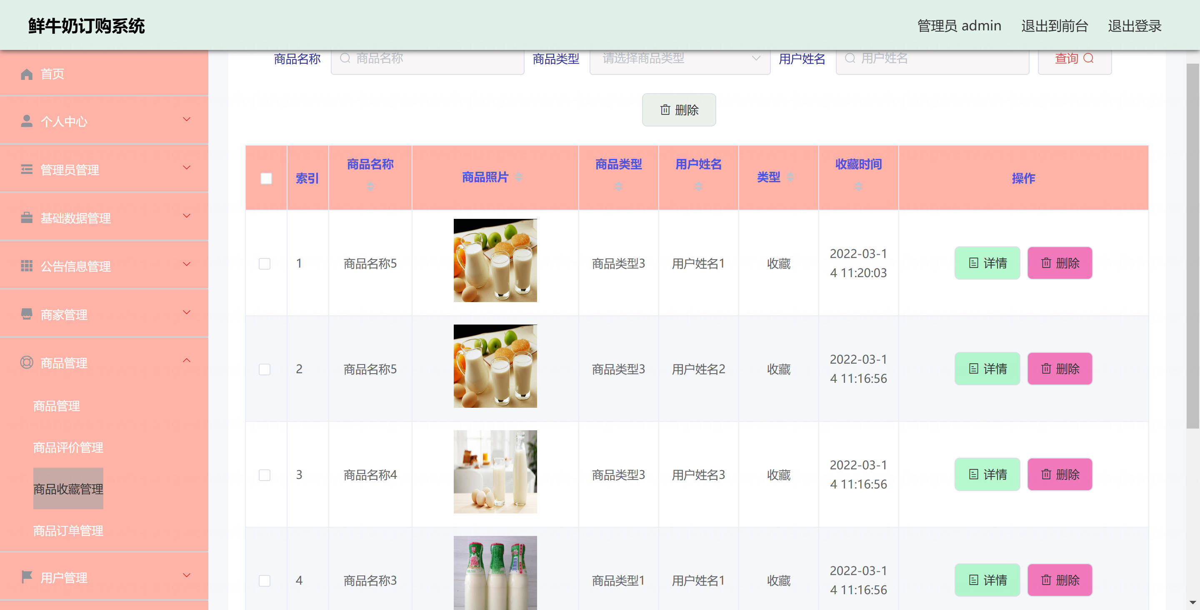1200x610 pixels.
Task: Open the bottled milk photo in row 4
Action: point(495,573)
